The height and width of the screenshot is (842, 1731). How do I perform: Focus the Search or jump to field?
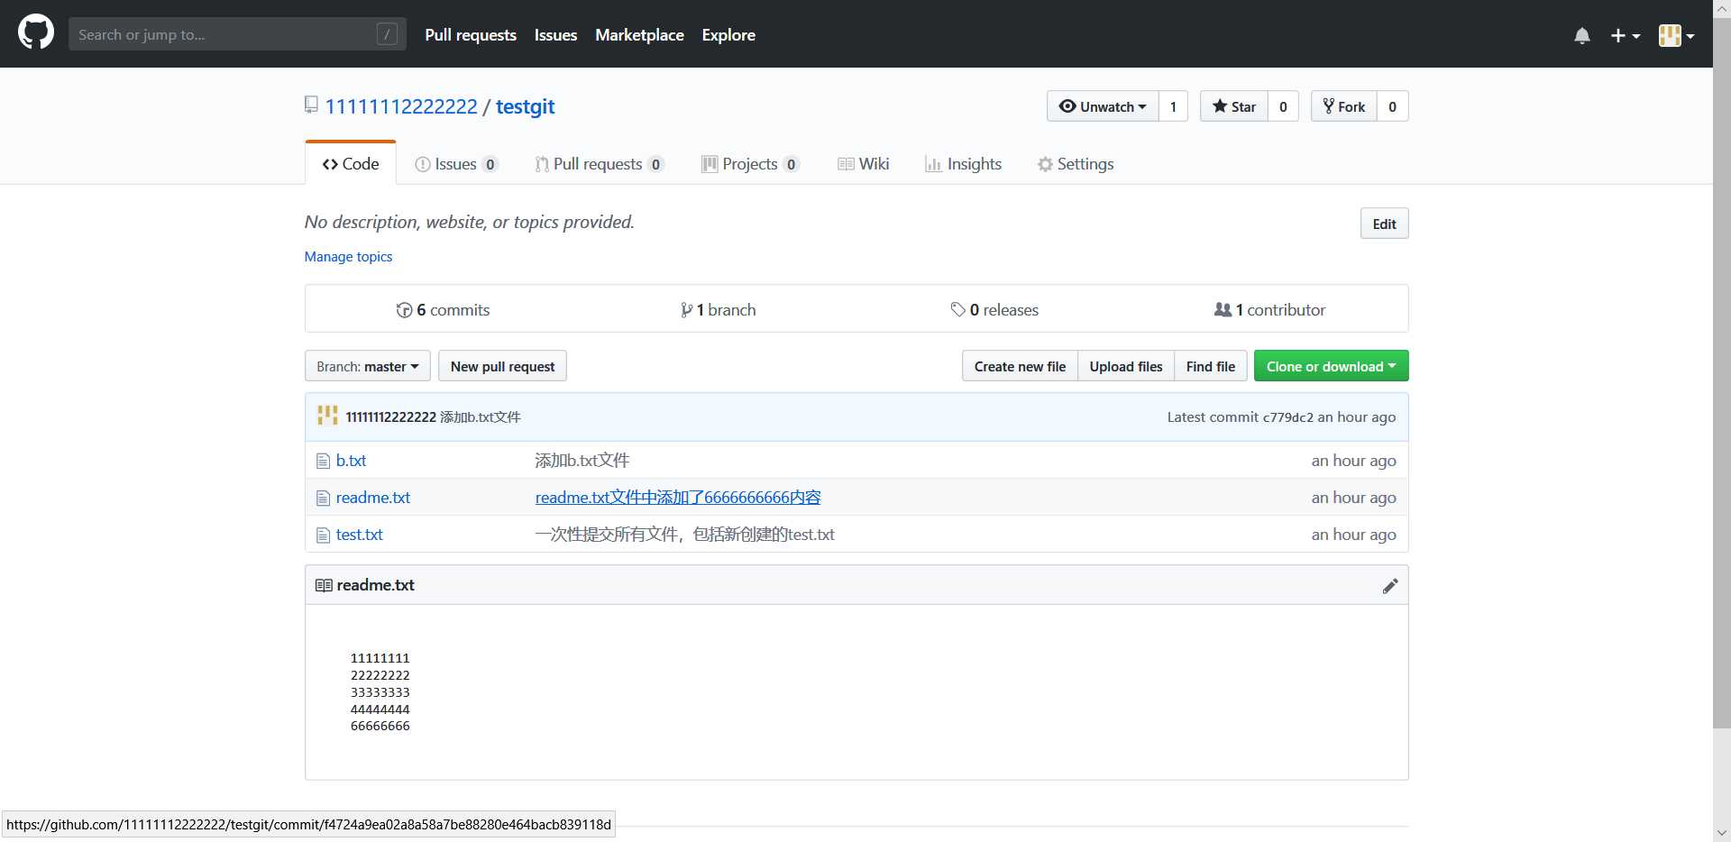coord(237,34)
